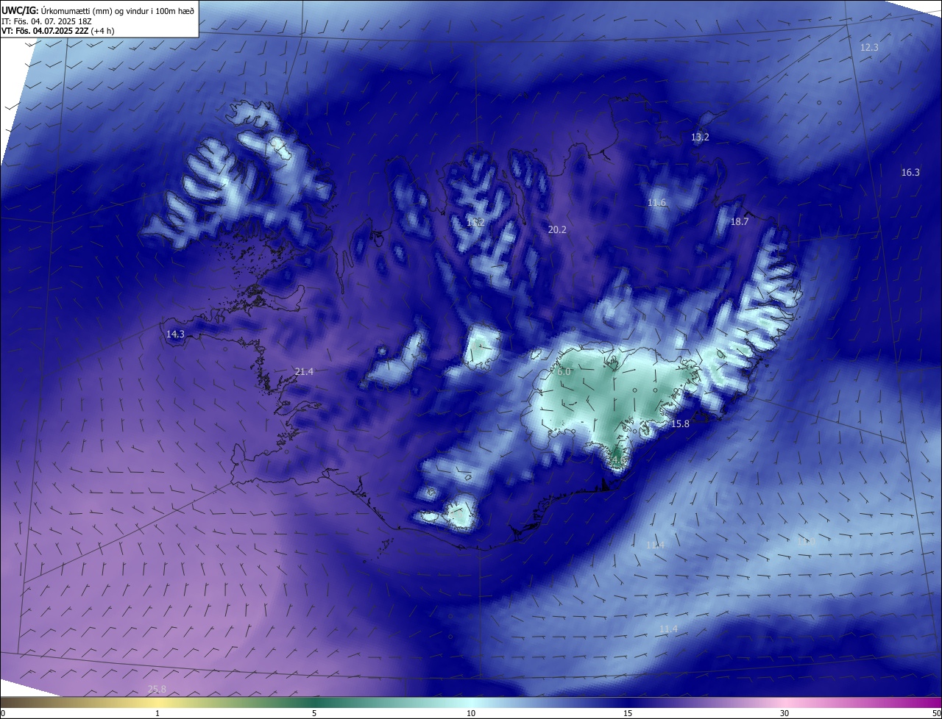Click the 21.4 value label on the map

(304, 372)
